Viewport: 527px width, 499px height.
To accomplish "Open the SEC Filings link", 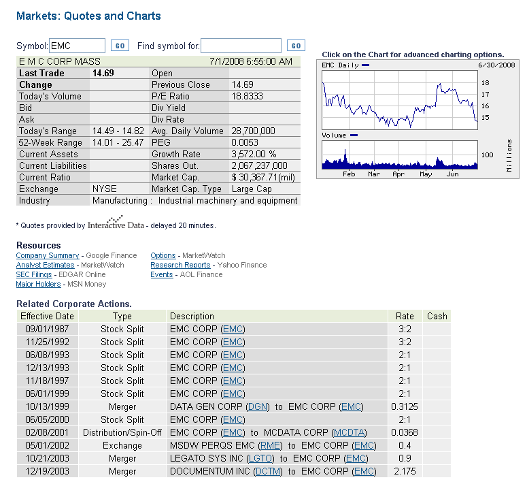I will (34, 274).
